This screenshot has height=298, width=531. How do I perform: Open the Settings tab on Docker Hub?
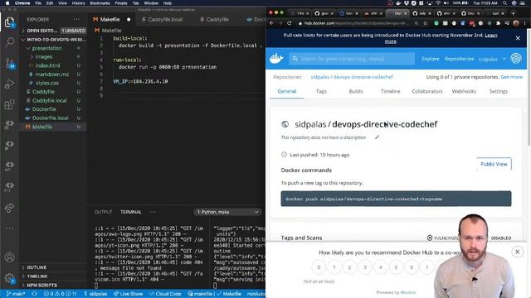click(498, 91)
